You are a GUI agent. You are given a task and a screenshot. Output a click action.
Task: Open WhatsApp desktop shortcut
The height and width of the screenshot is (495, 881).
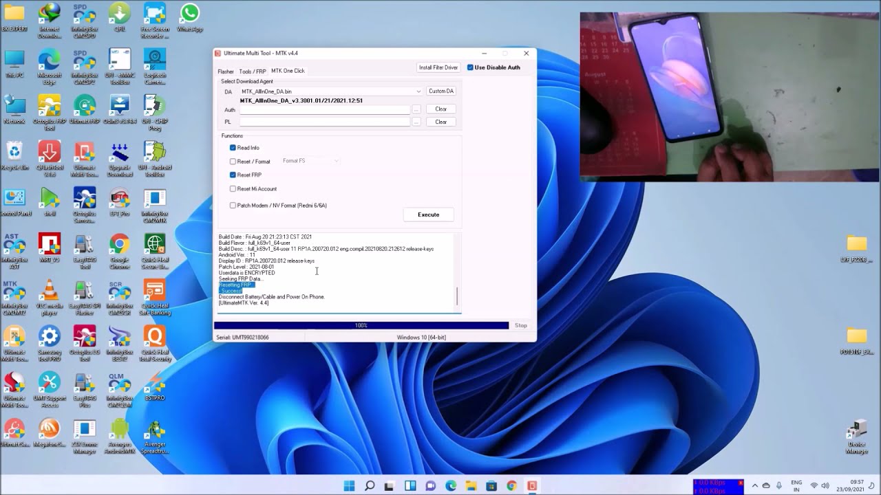tap(189, 17)
